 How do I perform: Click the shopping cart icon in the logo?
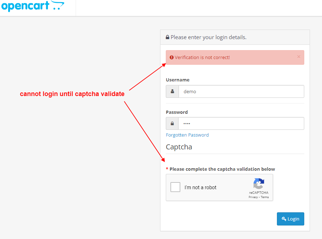(x=58, y=5)
